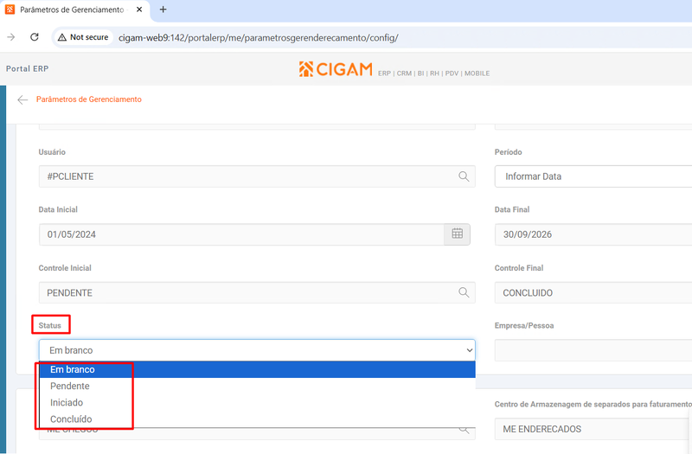The image size is (692, 454).
Task: Click the Controle Final label
Action: (x=518, y=268)
